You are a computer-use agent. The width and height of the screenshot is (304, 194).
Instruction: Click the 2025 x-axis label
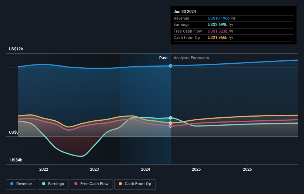[x=196, y=169]
